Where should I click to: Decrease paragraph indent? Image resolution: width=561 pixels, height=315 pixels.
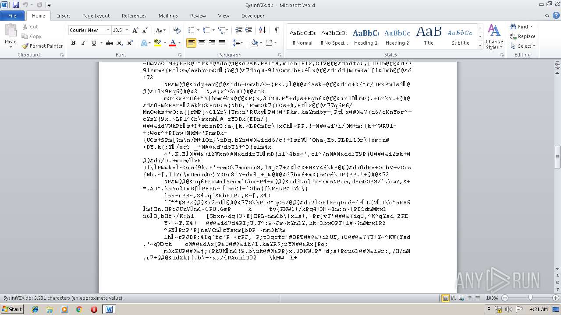tap(239, 30)
